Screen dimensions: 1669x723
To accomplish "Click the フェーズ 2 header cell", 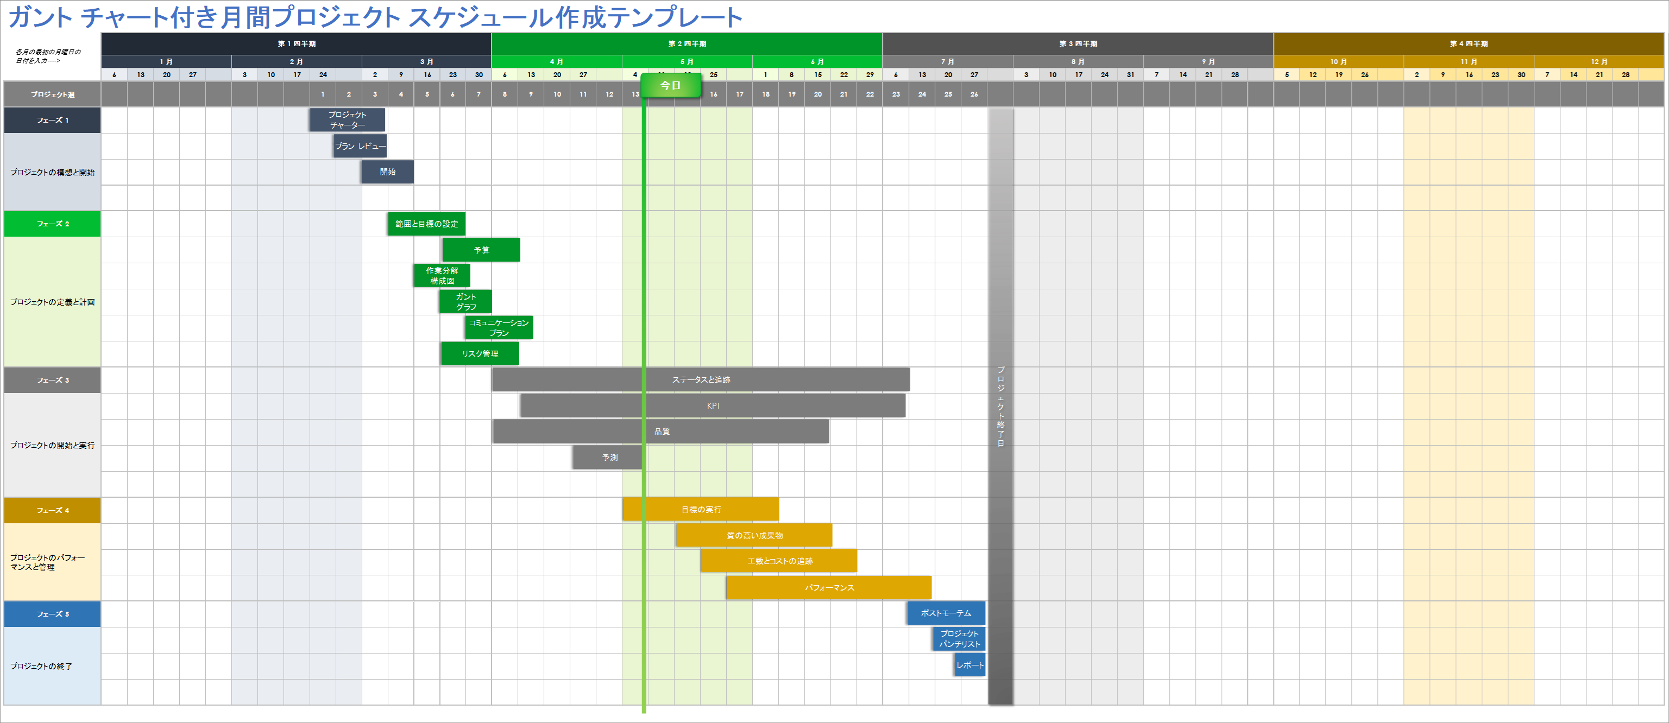I will 53,224.
